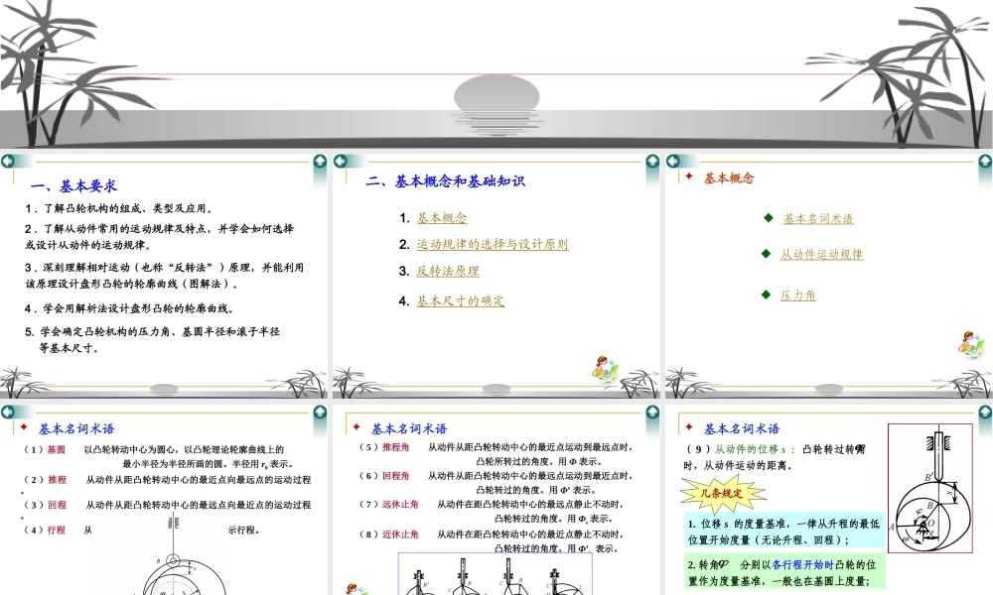Click the forward arrow icon on the 基本要求 slide
The image size is (993, 595).
318,159
